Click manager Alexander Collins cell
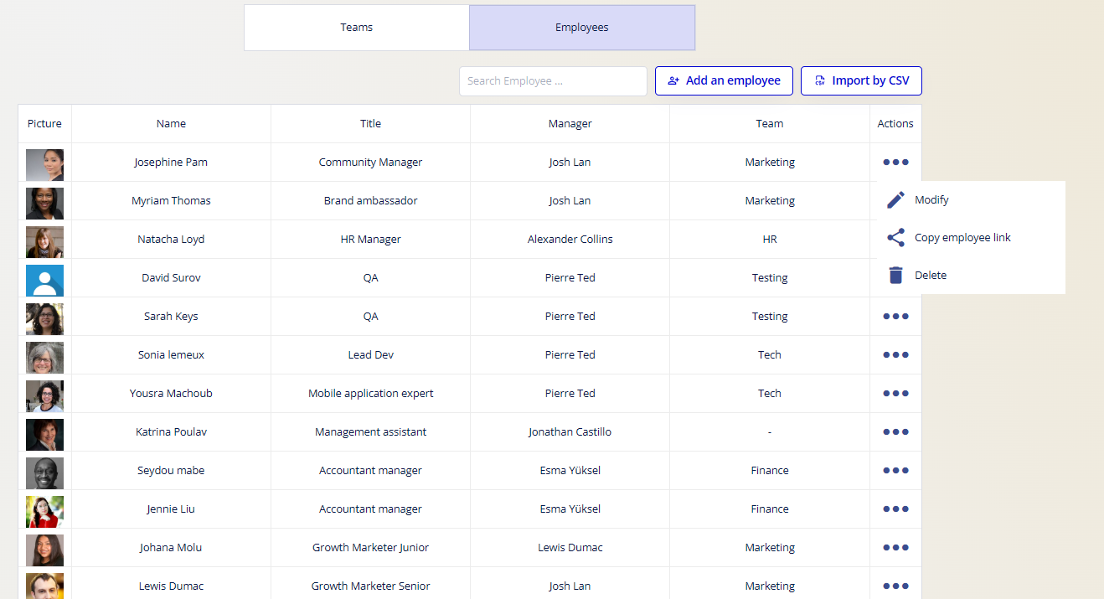Viewport: 1104px width, 599px height. click(x=570, y=240)
